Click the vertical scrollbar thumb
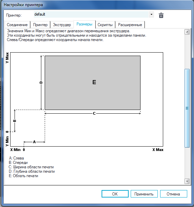194x207 pixels. point(187,108)
